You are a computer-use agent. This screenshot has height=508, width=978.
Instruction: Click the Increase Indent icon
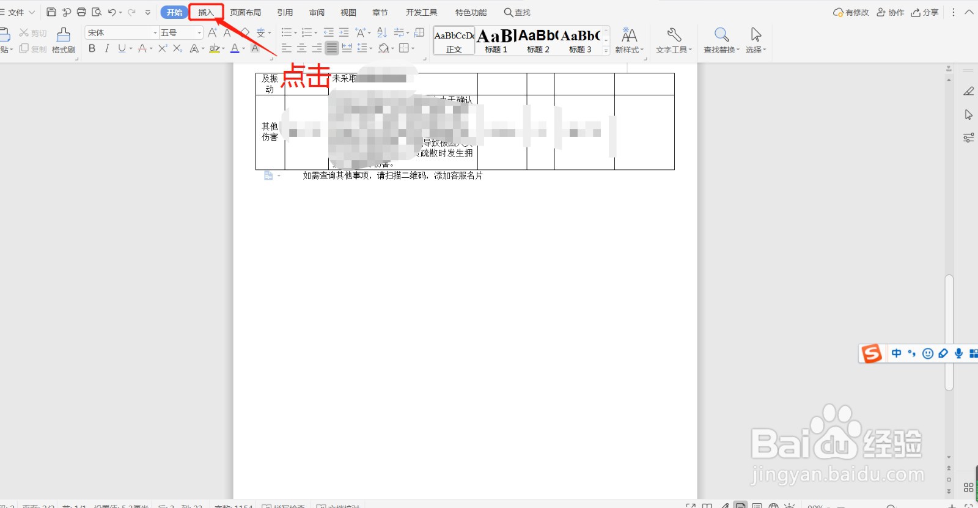(344, 33)
